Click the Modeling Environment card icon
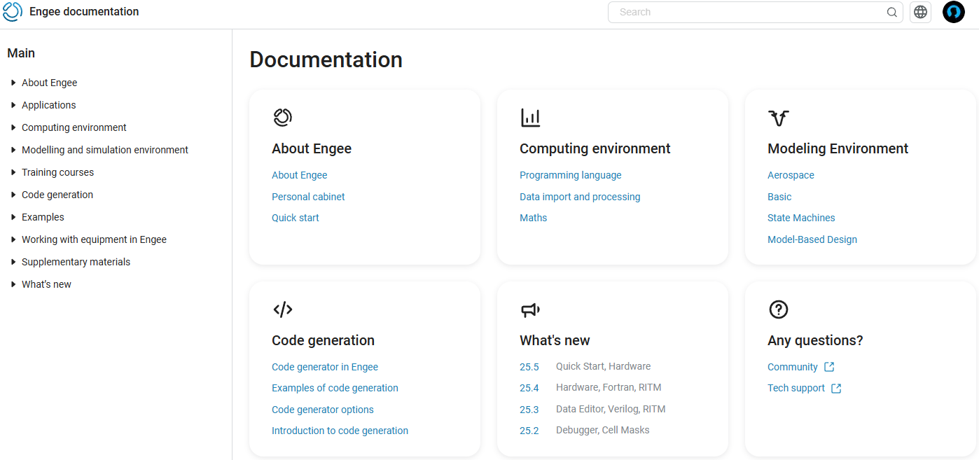Viewport: 979px width, 460px height. coord(778,118)
